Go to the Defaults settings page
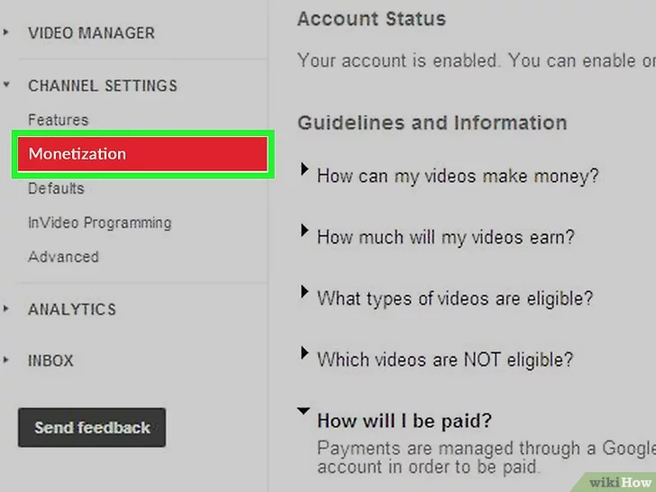 (56, 188)
